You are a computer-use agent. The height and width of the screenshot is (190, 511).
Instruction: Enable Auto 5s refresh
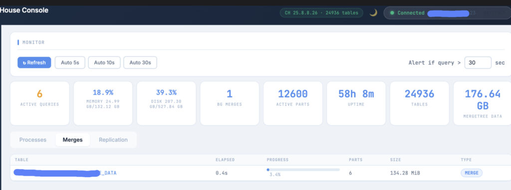[70, 62]
